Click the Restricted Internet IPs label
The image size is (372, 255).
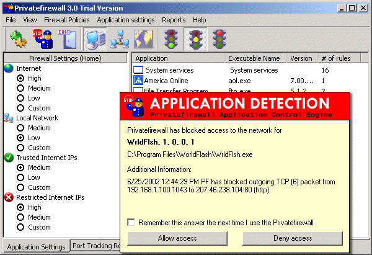(x=50, y=197)
